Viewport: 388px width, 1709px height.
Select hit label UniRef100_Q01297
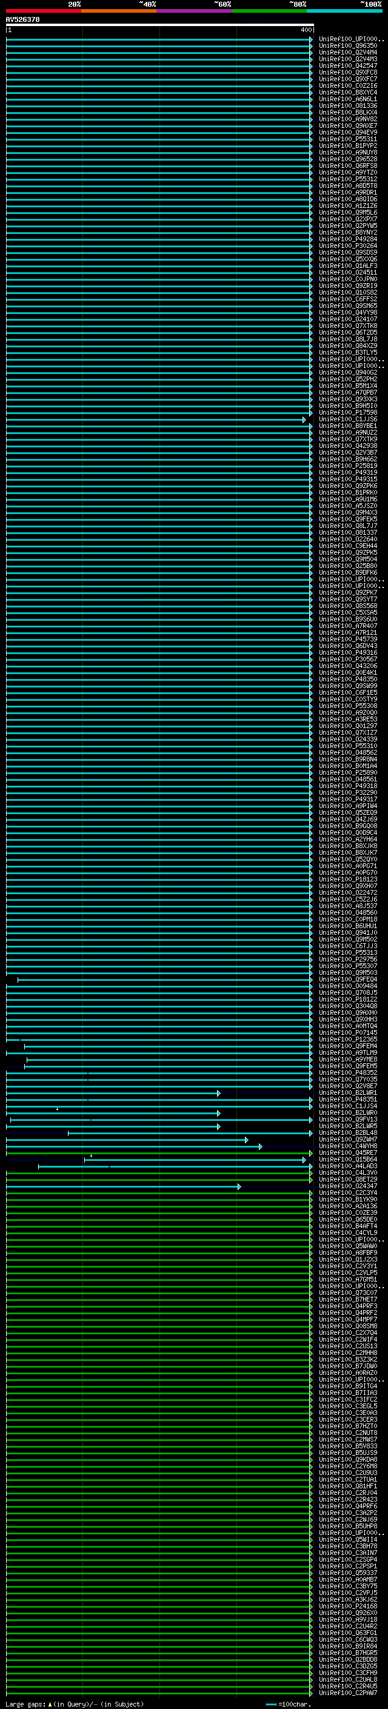pos(348,726)
